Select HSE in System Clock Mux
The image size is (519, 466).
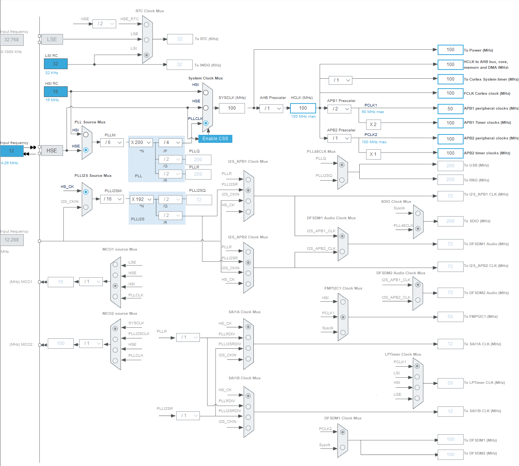coord(206,108)
